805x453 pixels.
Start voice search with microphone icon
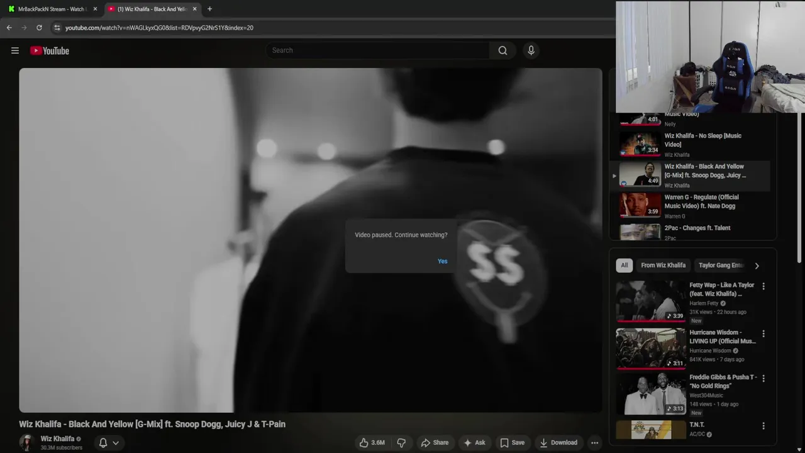(x=531, y=50)
